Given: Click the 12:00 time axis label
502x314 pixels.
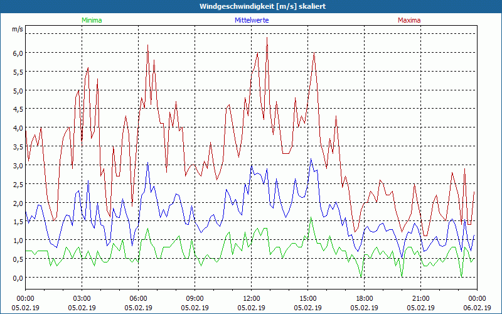Looking at the screenshot, I should tap(252, 299).
